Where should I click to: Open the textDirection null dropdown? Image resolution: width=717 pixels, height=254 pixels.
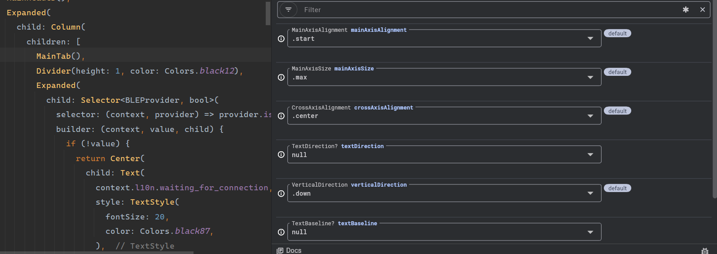point(444,154)
